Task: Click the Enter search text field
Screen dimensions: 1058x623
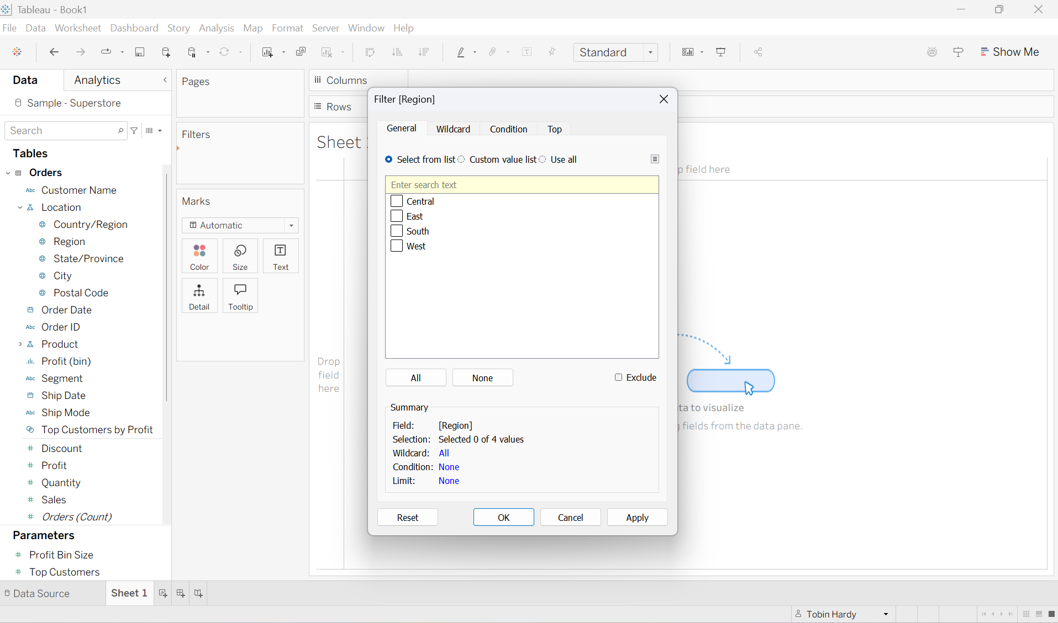Action: 522,185
